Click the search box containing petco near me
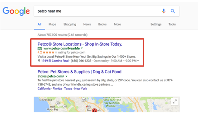 (x=106, y=11)
